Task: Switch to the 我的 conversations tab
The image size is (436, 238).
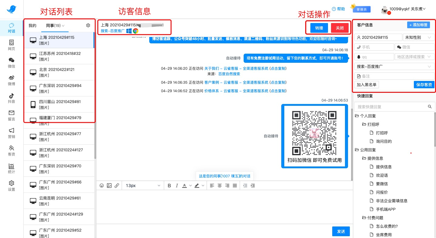Action: point(32,26)
